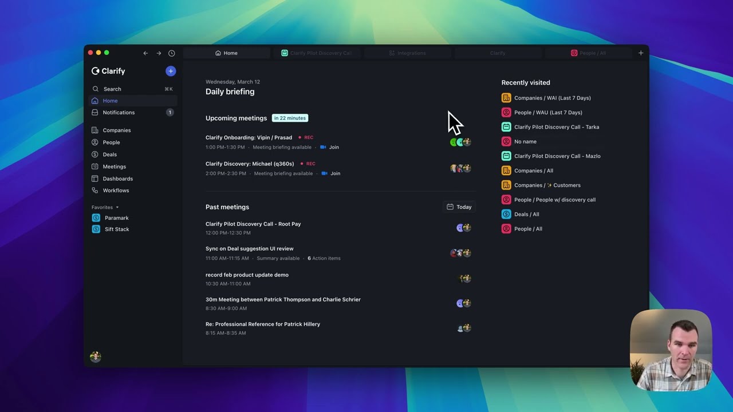Open recent Companies / Customers
This screenshot has width=733, height=412.
click(541, 185)
